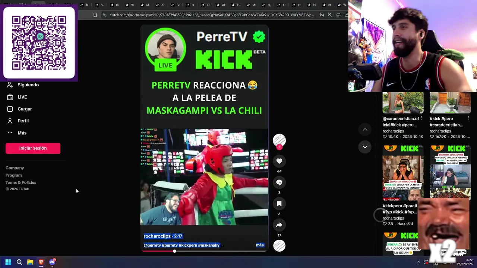Click the '#kickperu #parati' video caption text
477x268 pixels.
[x=400, y=209]
